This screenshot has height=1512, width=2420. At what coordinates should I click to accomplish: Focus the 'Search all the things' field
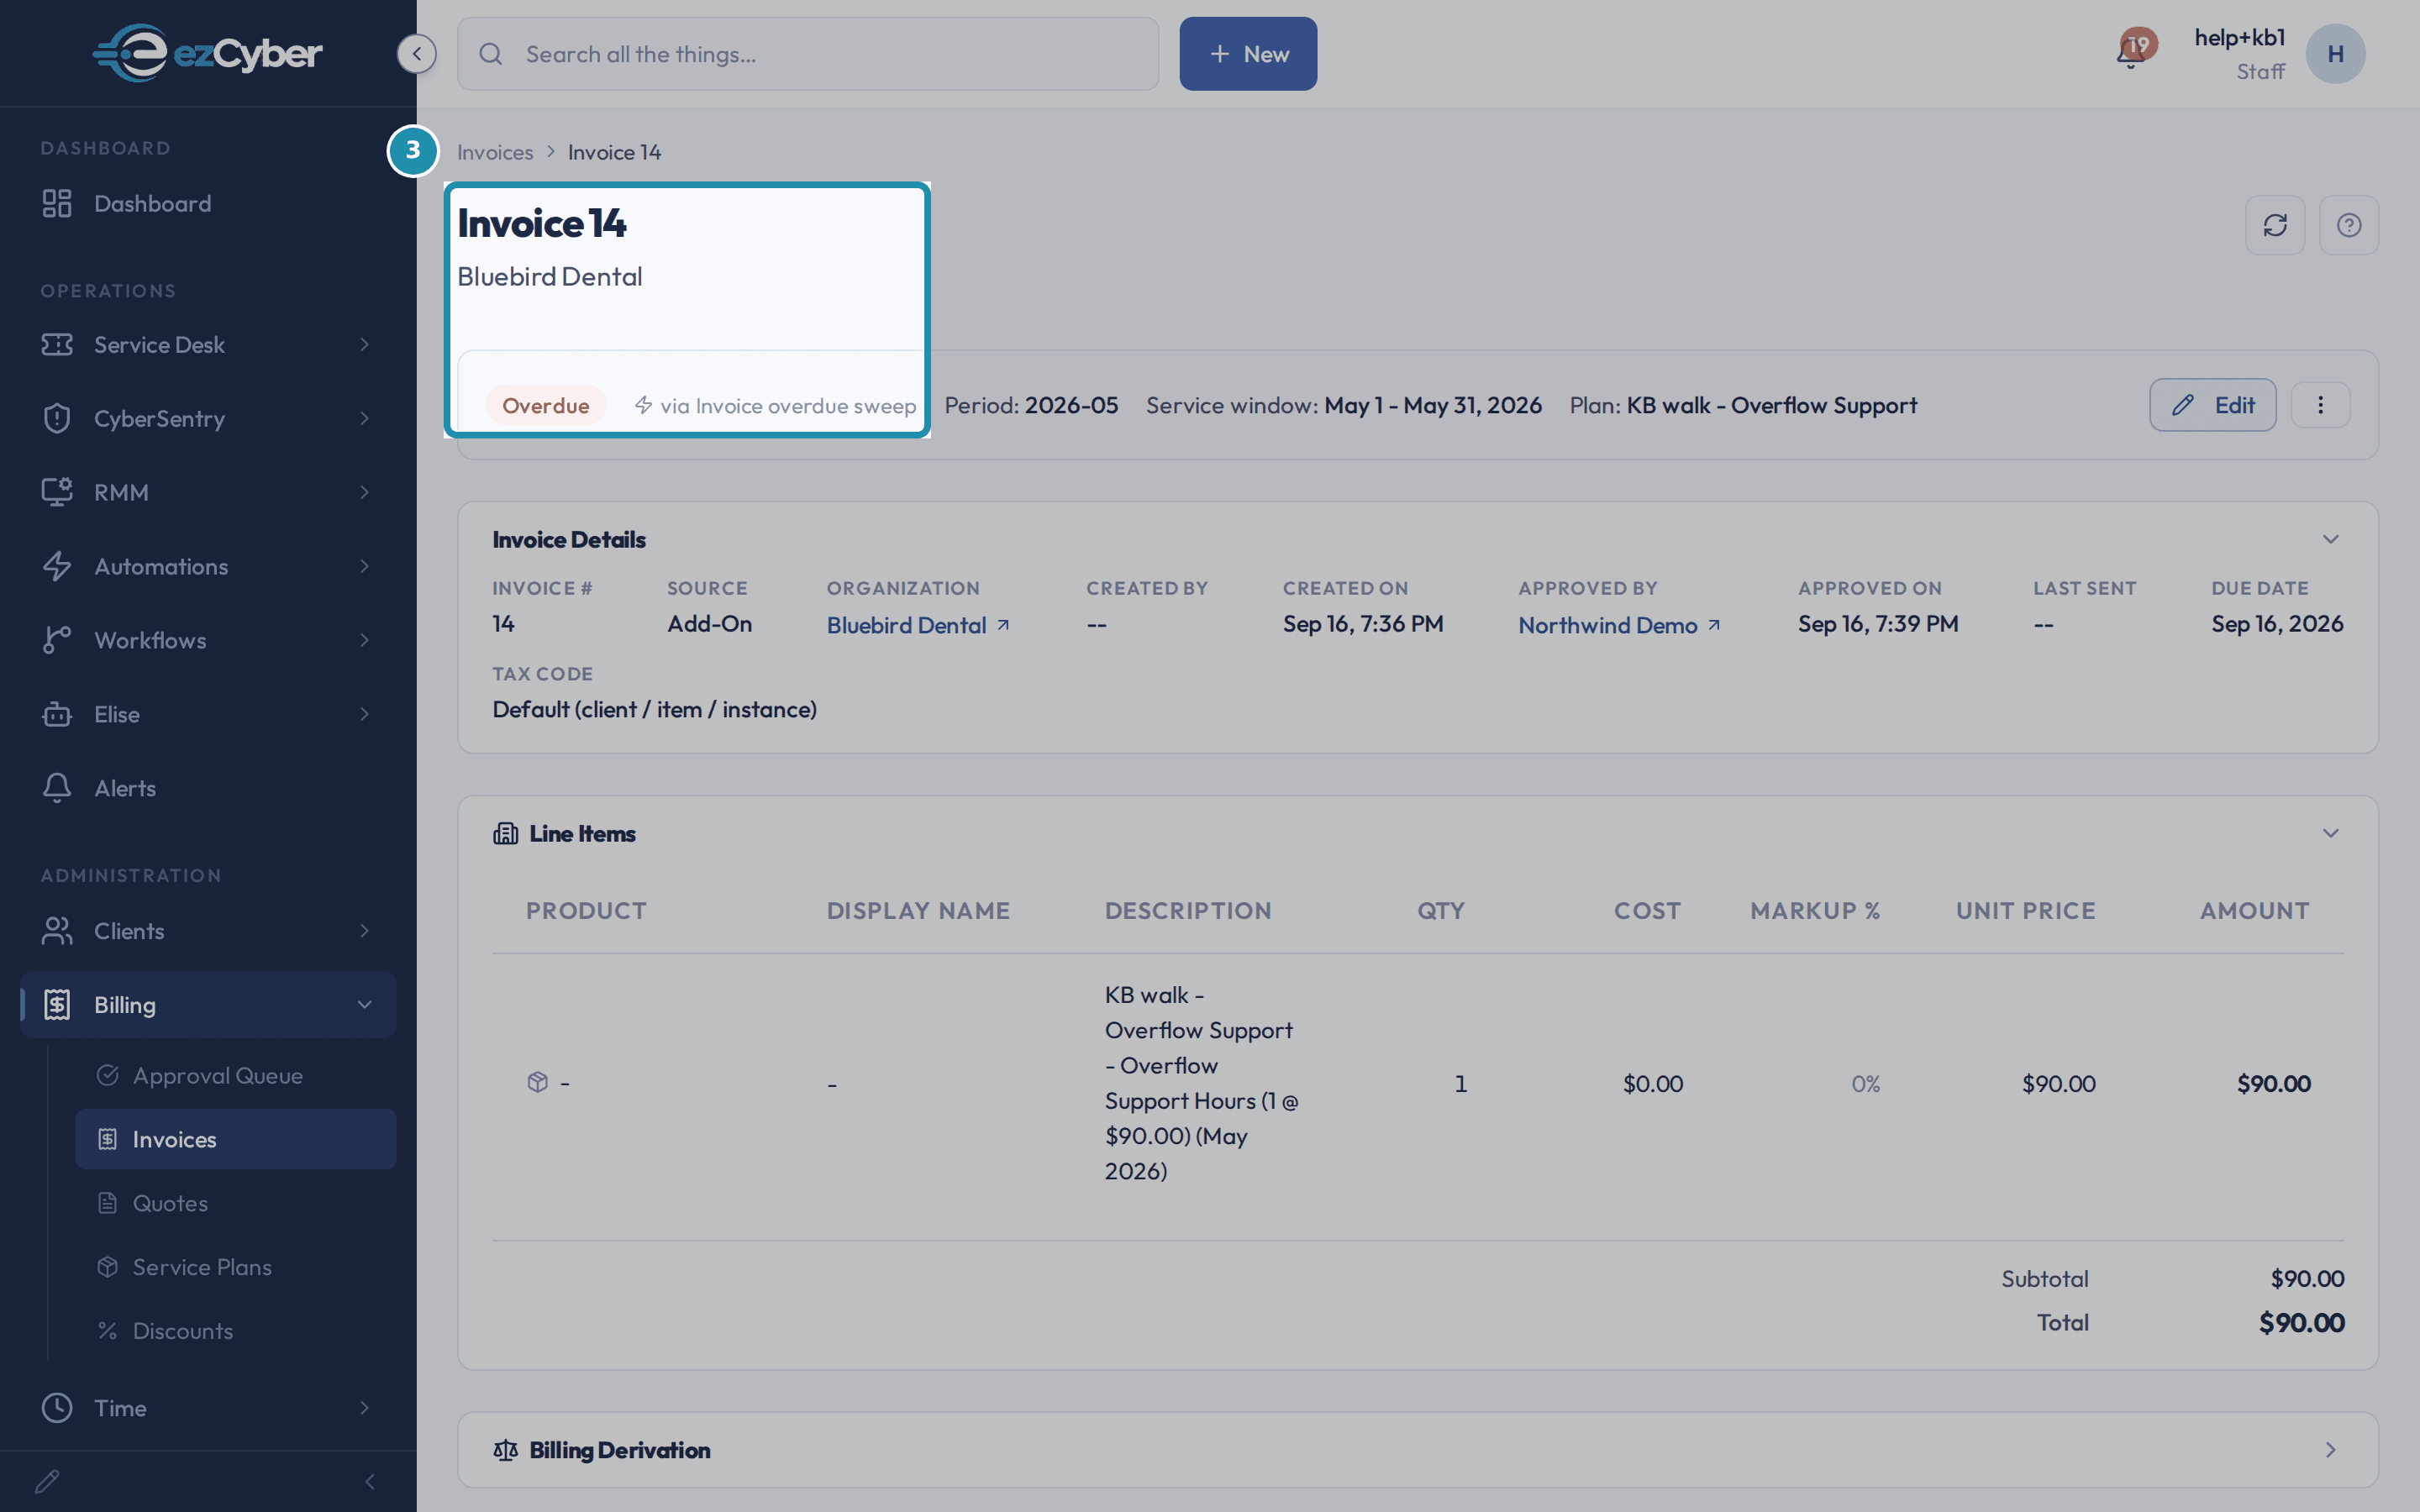808,54
